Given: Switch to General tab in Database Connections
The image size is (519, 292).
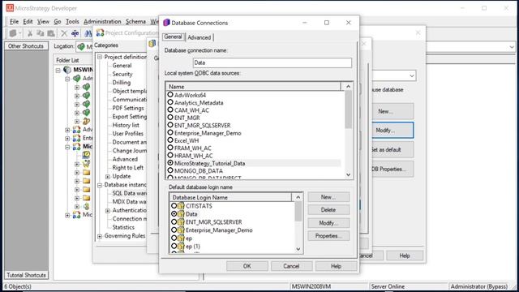Looking at the screenshot, I should coord(173,36).
